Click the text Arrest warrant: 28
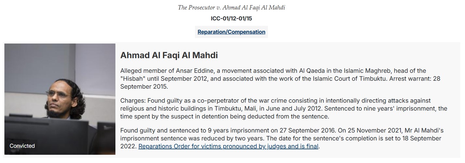 click(x=415, y=79)
